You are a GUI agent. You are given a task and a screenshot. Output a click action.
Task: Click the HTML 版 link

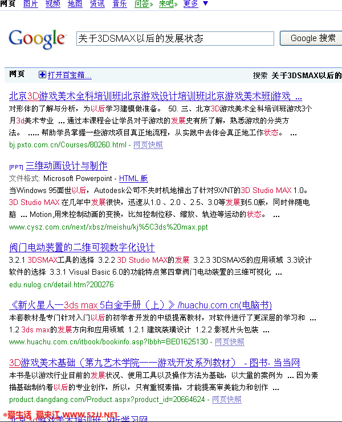click(133, 178)
